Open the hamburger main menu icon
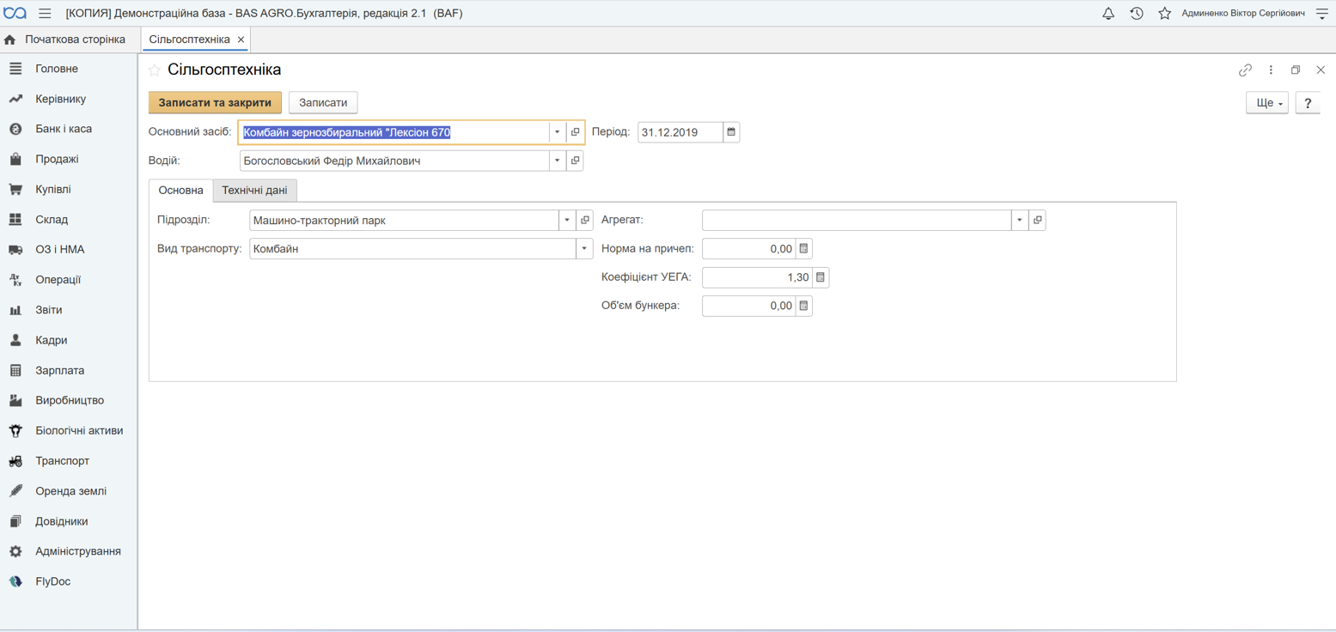The image size is (1336, 632). 45,13
